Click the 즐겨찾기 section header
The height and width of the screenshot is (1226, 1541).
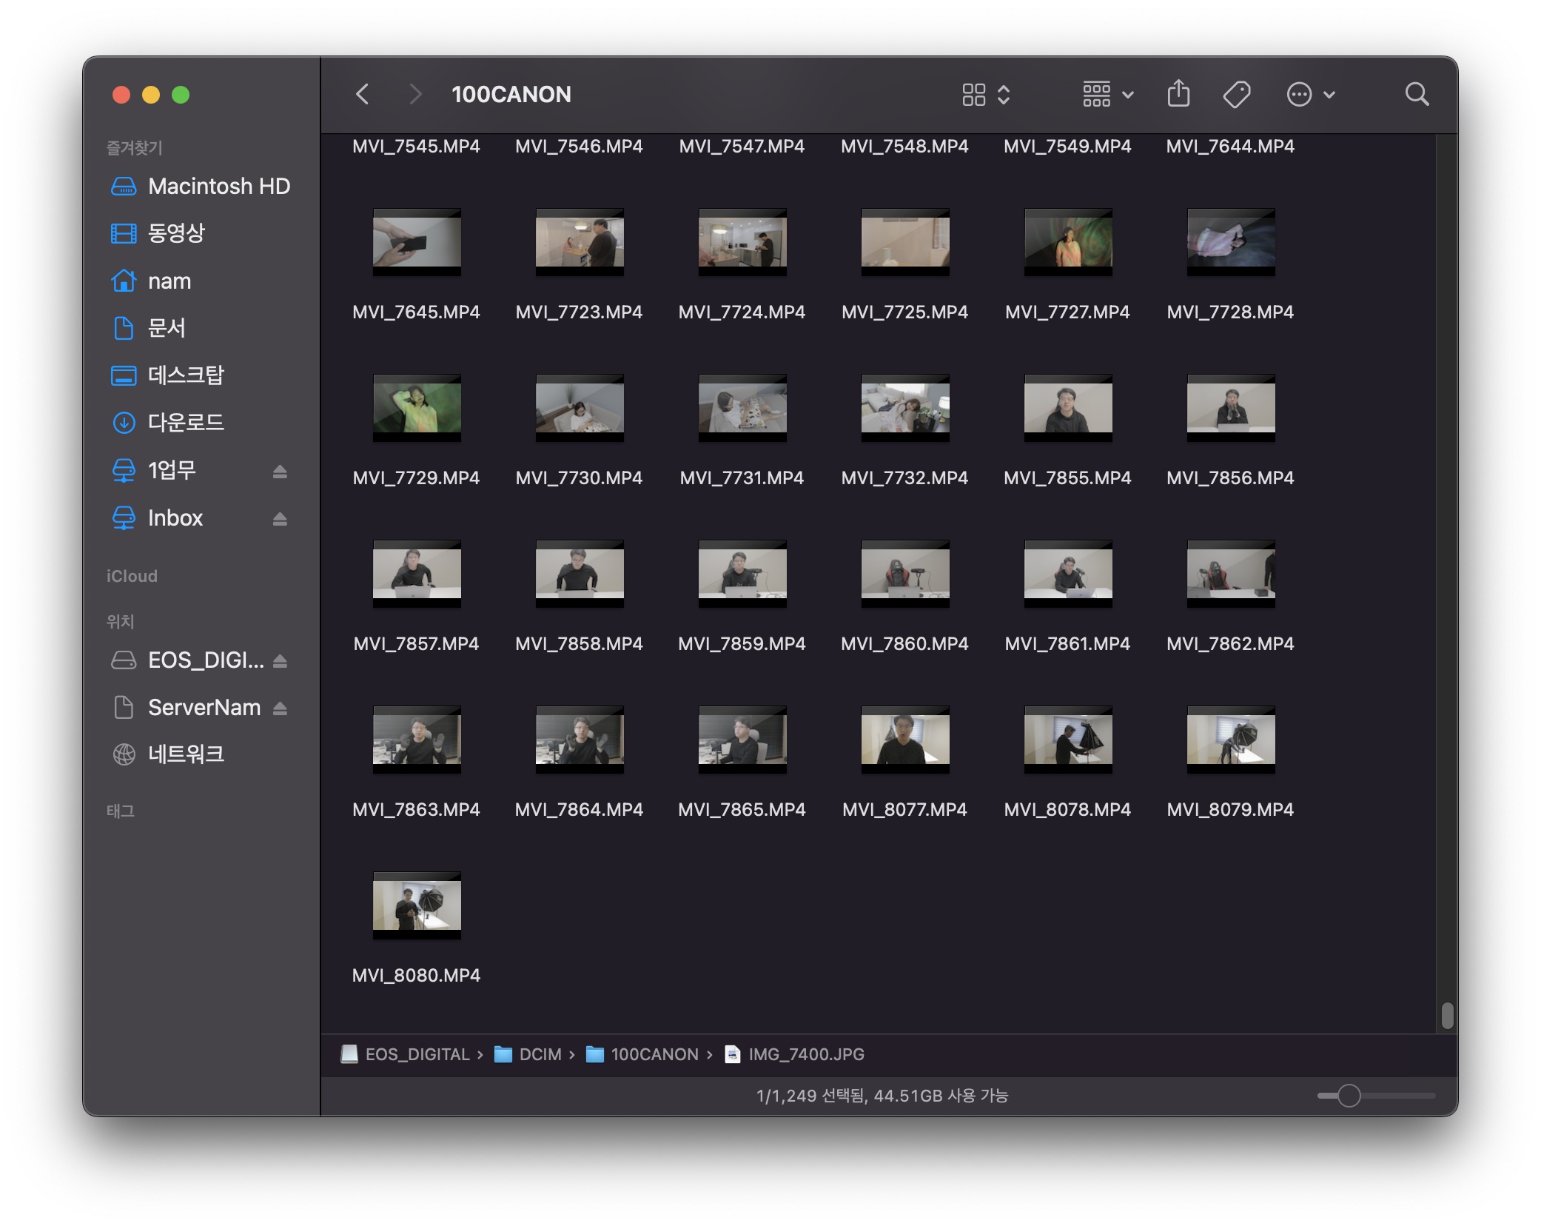pos(134,147)
